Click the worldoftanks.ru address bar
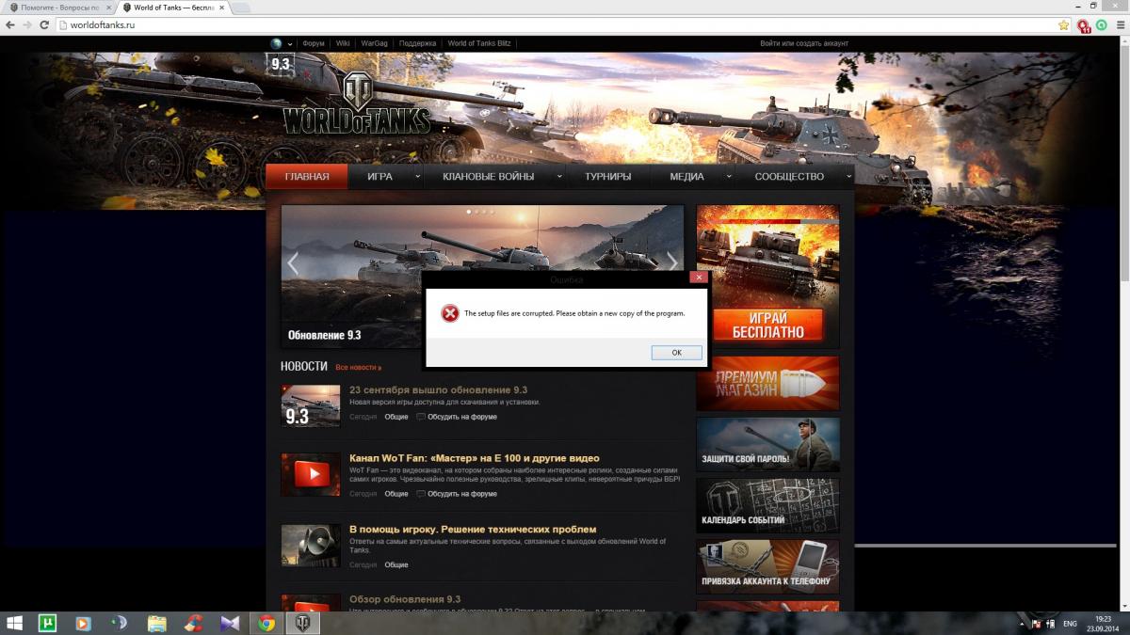This screenshot has height=635, width=1130. pos(563,24)
